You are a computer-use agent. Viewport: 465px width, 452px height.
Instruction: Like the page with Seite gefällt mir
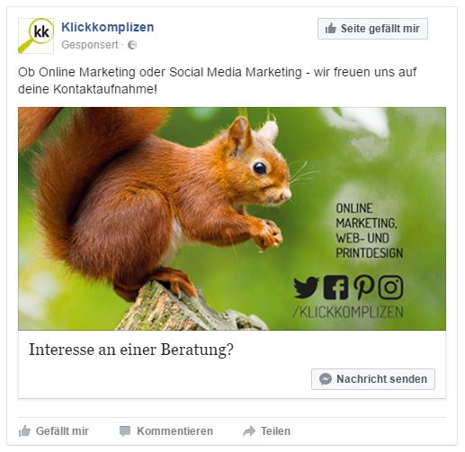tap(372, 29)
